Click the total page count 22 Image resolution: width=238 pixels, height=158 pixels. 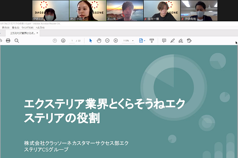(79, 41)
